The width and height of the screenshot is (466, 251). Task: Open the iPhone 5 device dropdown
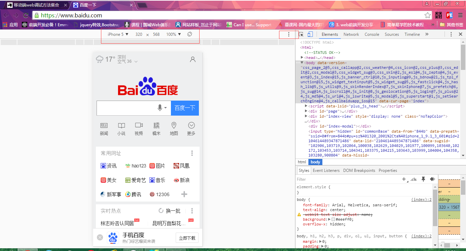[118, 34]
